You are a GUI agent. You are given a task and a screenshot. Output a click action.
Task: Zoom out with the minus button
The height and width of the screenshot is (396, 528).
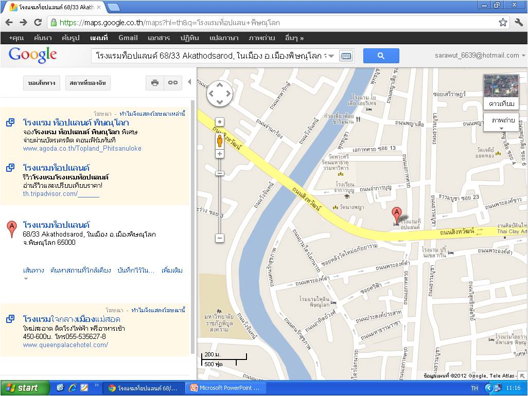click(x=220, y=238)
